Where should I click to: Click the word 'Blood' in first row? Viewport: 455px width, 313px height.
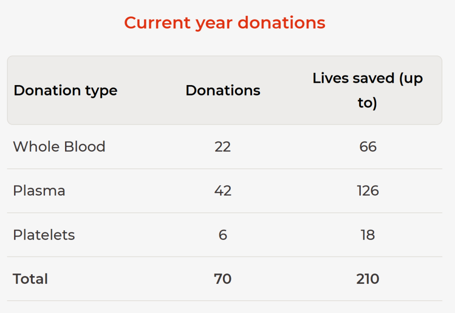pyautogui.click(x=85, y=146)
